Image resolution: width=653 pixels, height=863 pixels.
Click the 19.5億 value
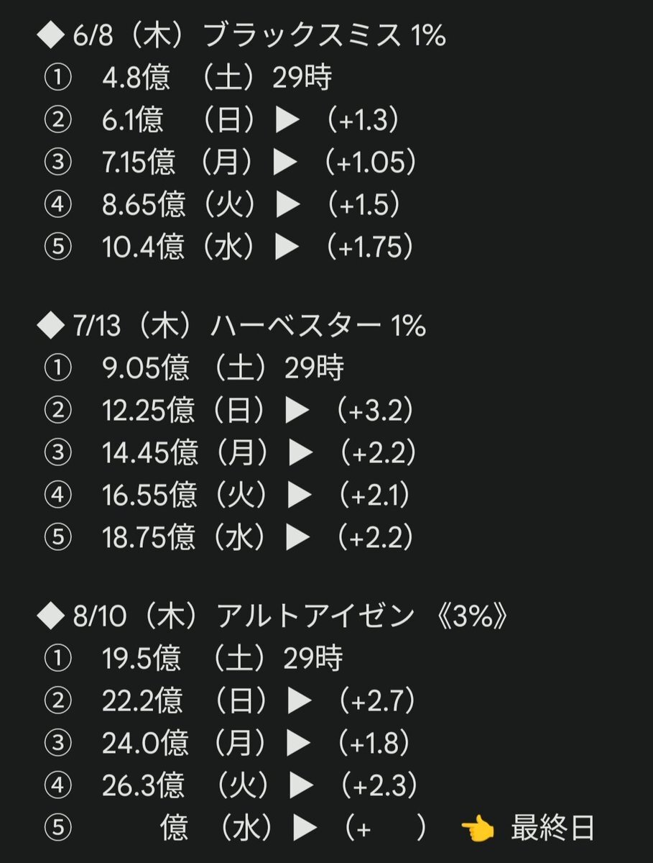pyautogui.click(x=142, y=657)
